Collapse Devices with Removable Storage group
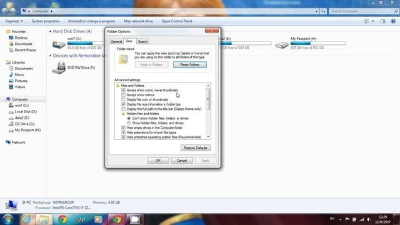 point(50,56)
